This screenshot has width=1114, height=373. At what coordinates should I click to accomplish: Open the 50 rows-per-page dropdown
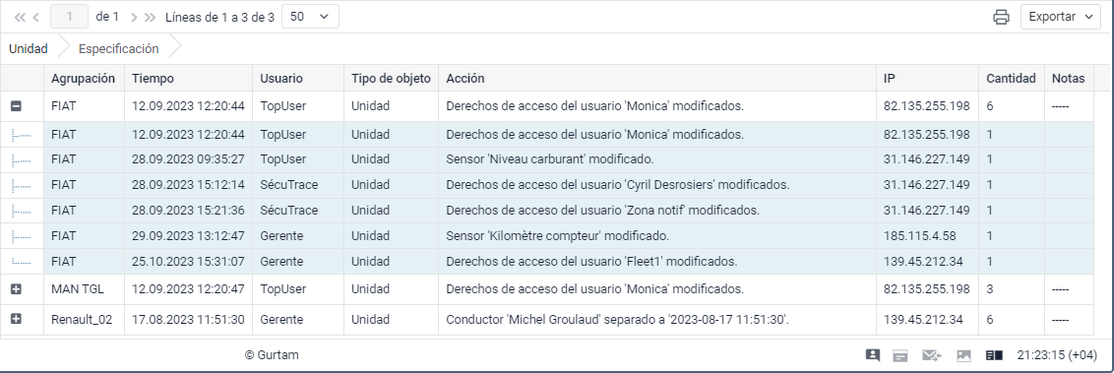click(310, 17)
